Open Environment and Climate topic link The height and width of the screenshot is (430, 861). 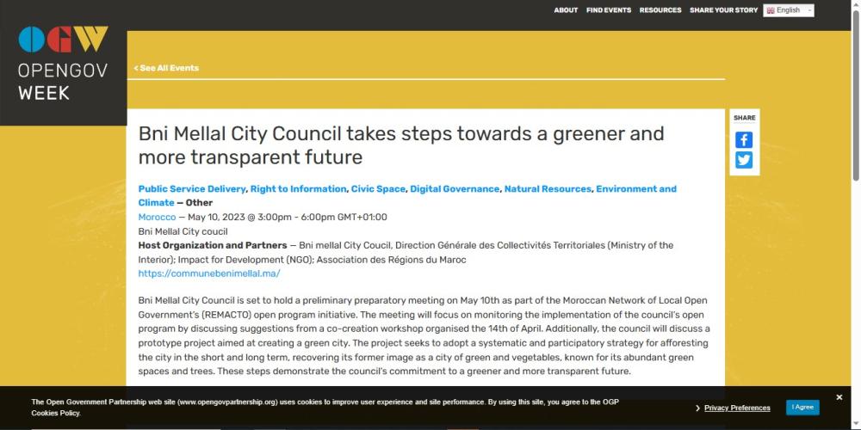point(407,196)
